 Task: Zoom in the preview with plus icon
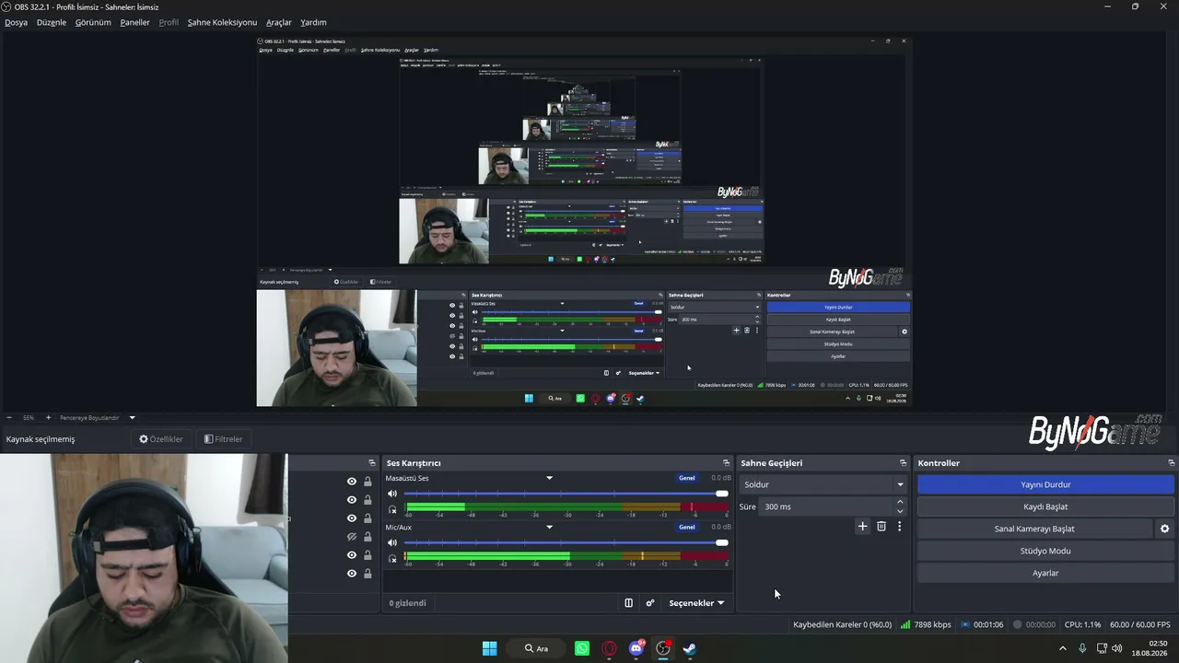49,418
